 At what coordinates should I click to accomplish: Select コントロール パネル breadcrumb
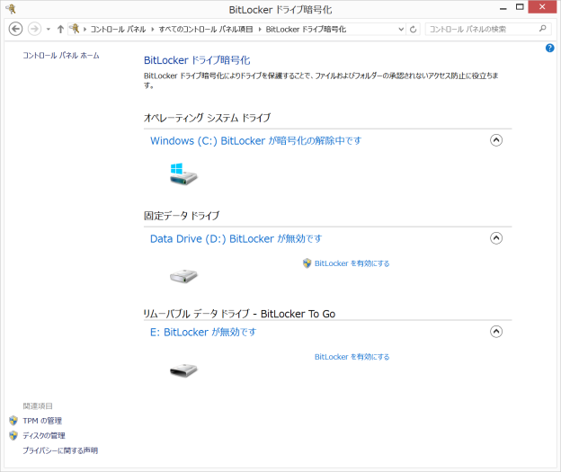point(118,30)
